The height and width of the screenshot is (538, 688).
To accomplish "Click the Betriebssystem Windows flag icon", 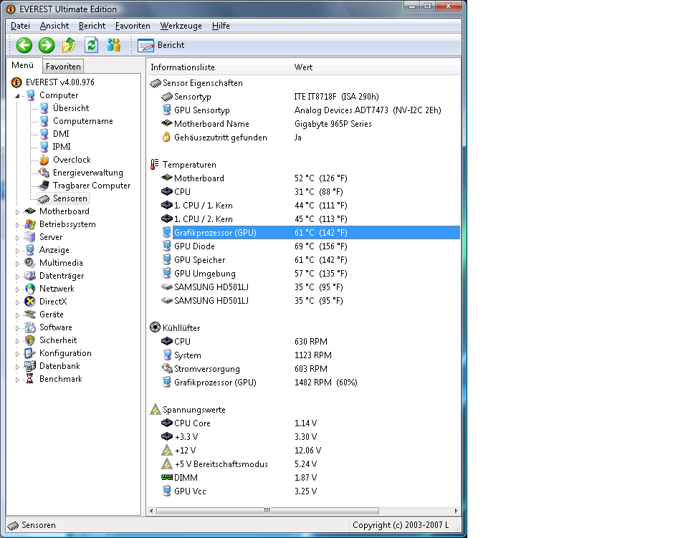I will pyautogui.click(x=30, y=224).
